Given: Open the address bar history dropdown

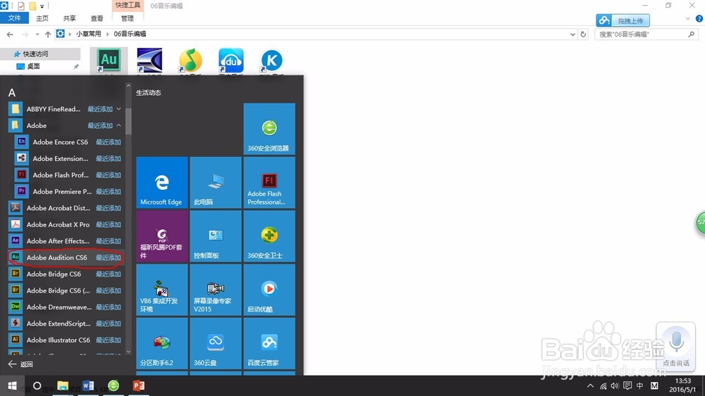Looking at the screenshot, I should pyautogui.click(x=572, y=34).
